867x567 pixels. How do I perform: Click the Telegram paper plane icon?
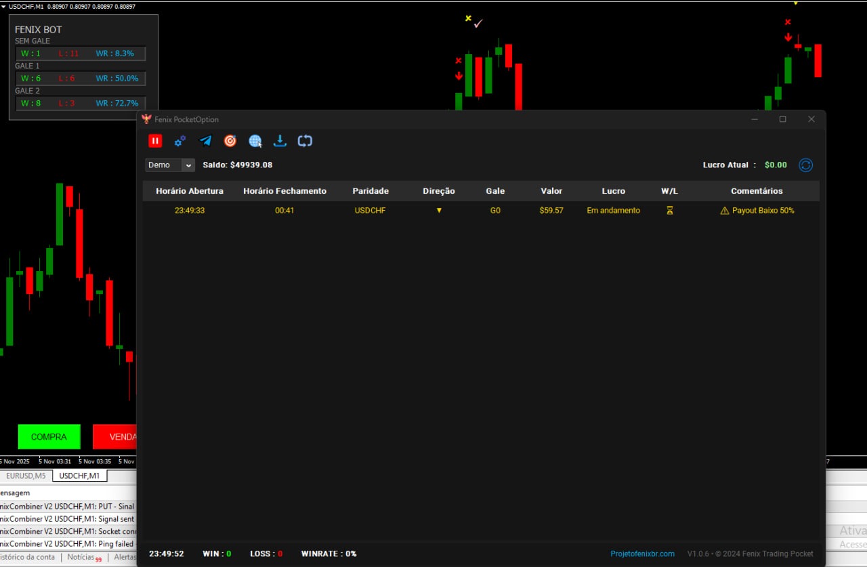[205, 141]
